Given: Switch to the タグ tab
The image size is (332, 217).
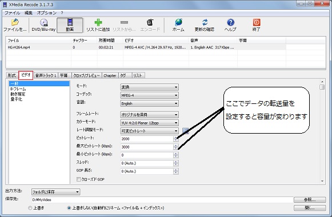Looking at the screenshot, I should (x=125, y=75).
